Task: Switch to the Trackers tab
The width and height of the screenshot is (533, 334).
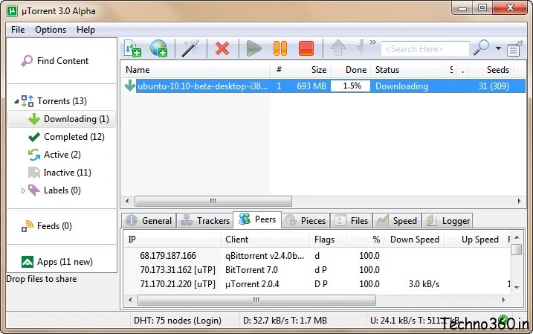Action: click(205, 221)
